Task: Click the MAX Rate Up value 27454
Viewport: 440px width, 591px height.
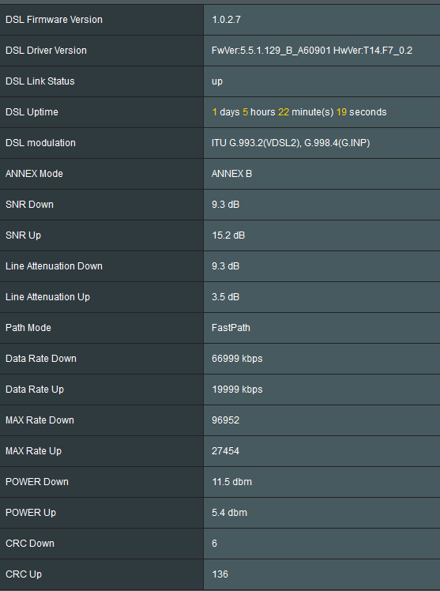Action: [225, 451]
